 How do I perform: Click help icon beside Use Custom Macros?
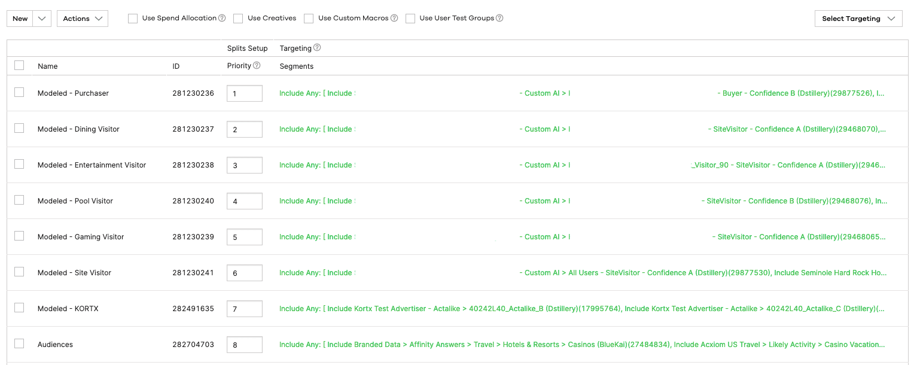pos(394,18)
